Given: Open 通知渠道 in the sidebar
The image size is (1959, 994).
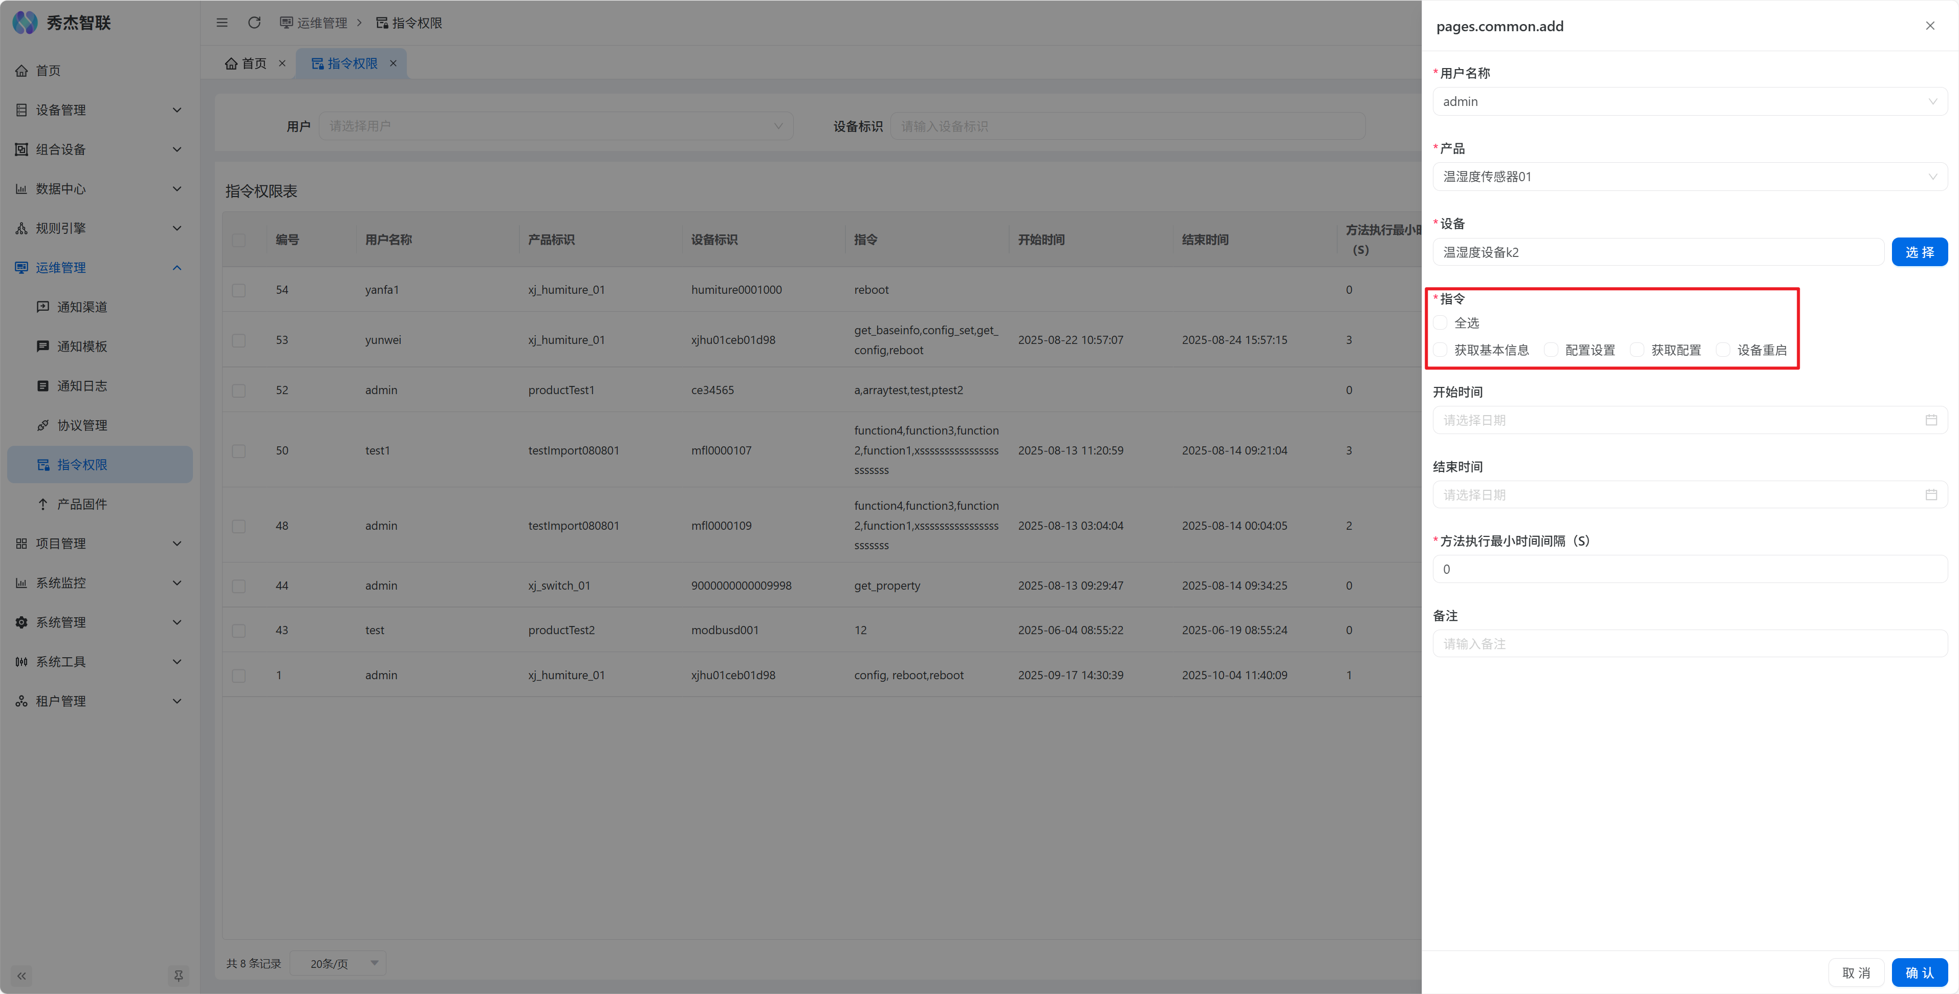Looking at the screenshot, I should 82,307.
